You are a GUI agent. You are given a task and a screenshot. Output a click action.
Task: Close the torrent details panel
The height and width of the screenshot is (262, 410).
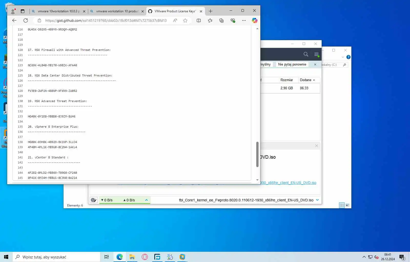coord(316,146)
